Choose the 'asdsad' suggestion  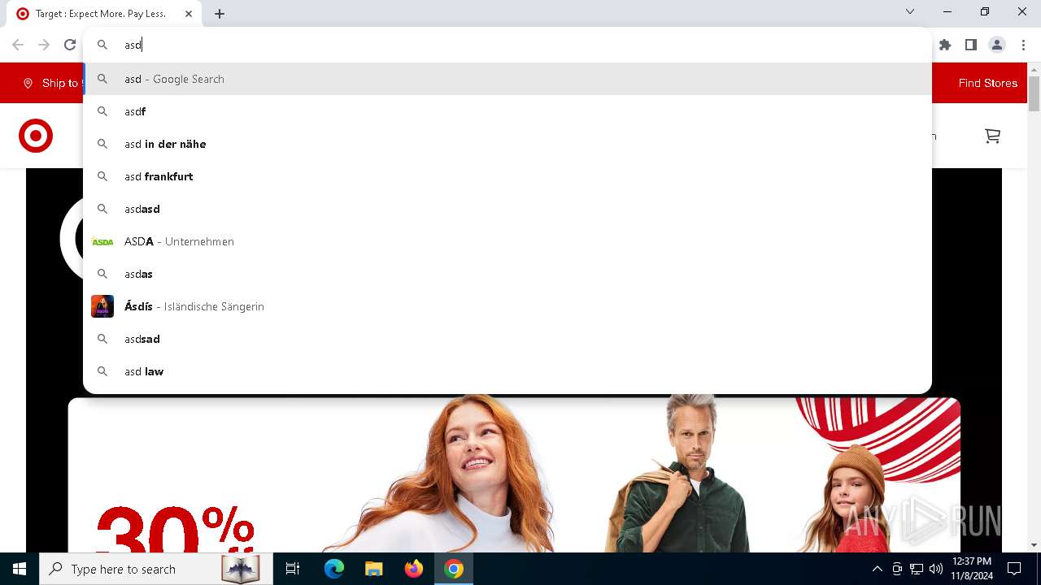pos(507,339)
